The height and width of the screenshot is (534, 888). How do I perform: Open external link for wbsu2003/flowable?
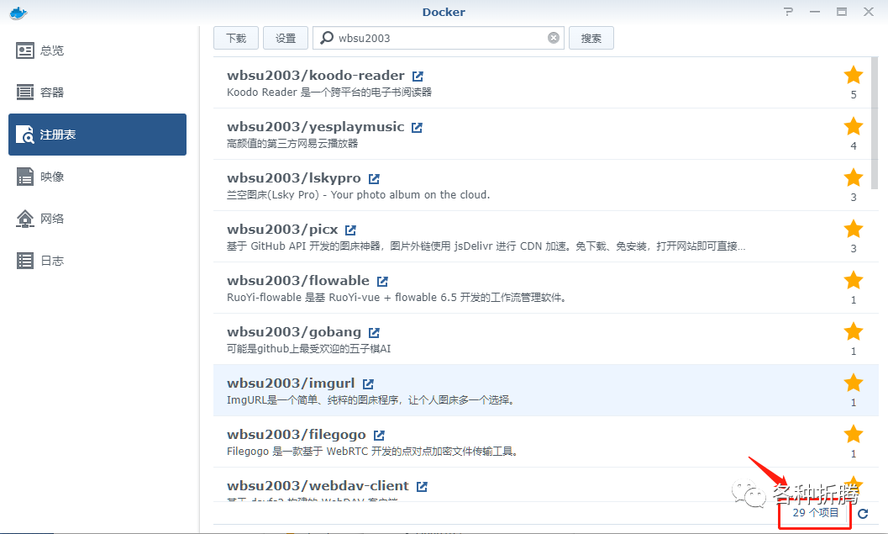click(x=382, y=281)
